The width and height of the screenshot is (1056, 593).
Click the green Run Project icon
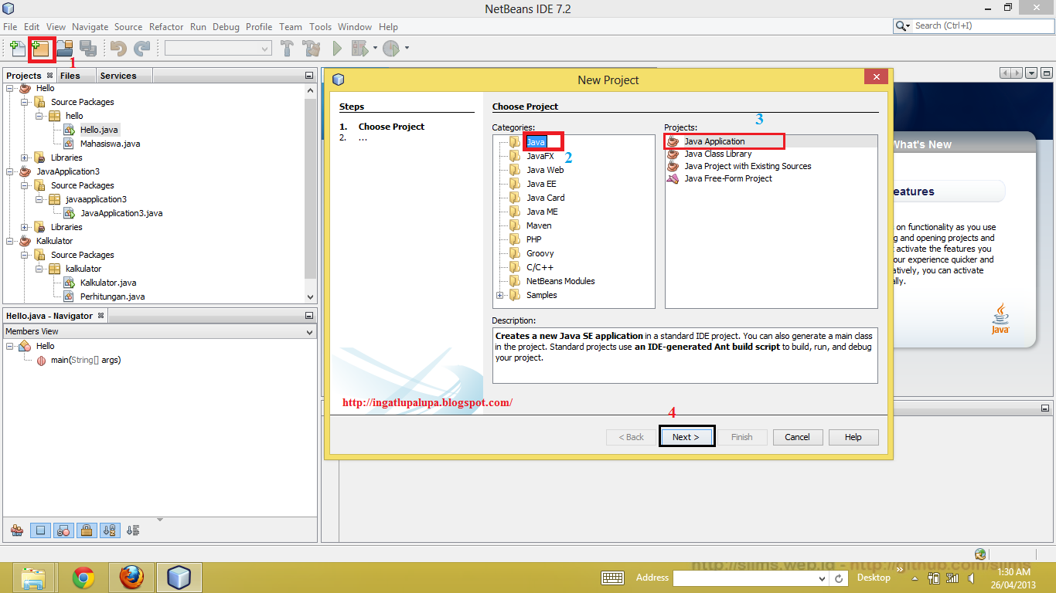337,49
